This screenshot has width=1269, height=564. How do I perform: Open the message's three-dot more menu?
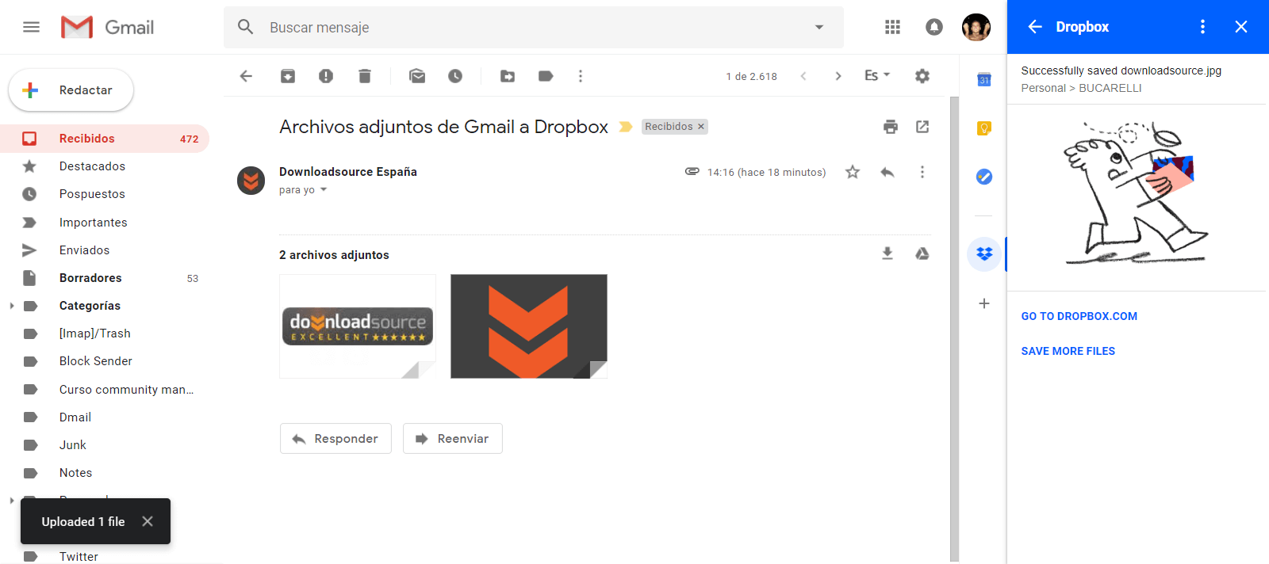[922, 172]
